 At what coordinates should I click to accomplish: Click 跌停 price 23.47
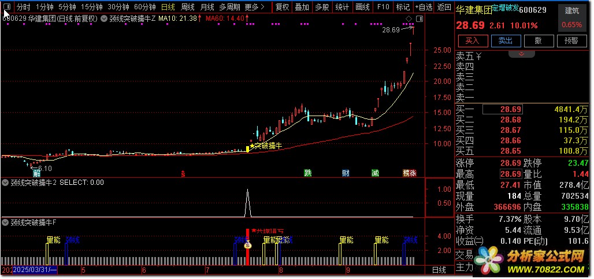coord(578,163)
